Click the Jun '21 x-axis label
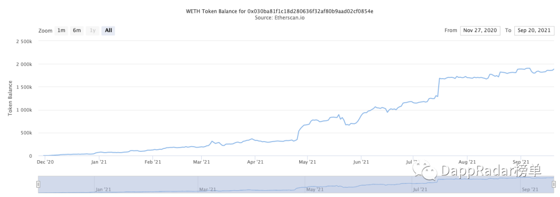This screenshot has height=197, width=560. pyautogui.click(x=361, y=162)
